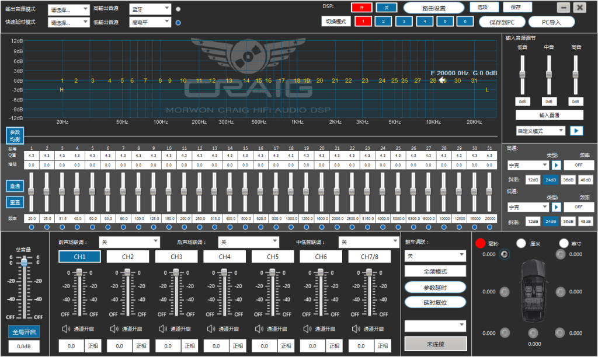Viewport: 598px width, 357px height.
Task: Expand 前声场联调 dropdown
Action: 129,242
